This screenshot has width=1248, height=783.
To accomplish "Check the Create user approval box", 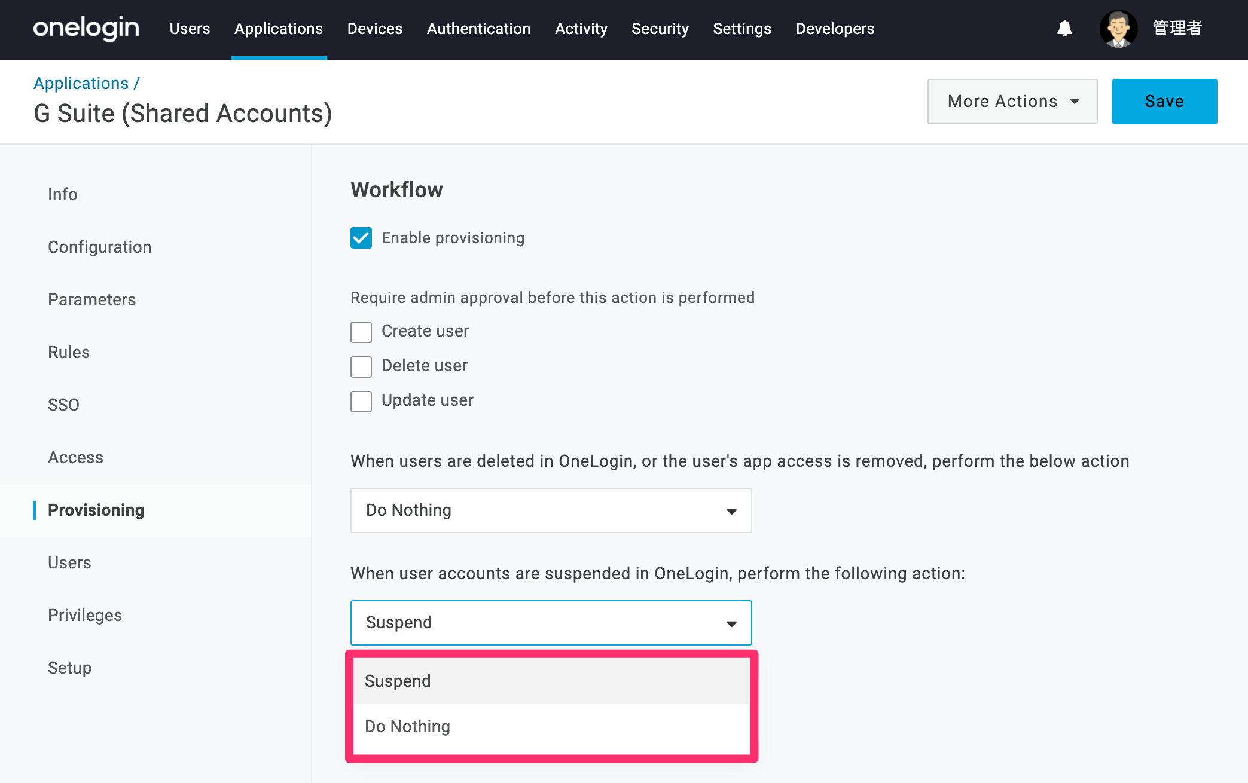I will (x=361, y=332).
